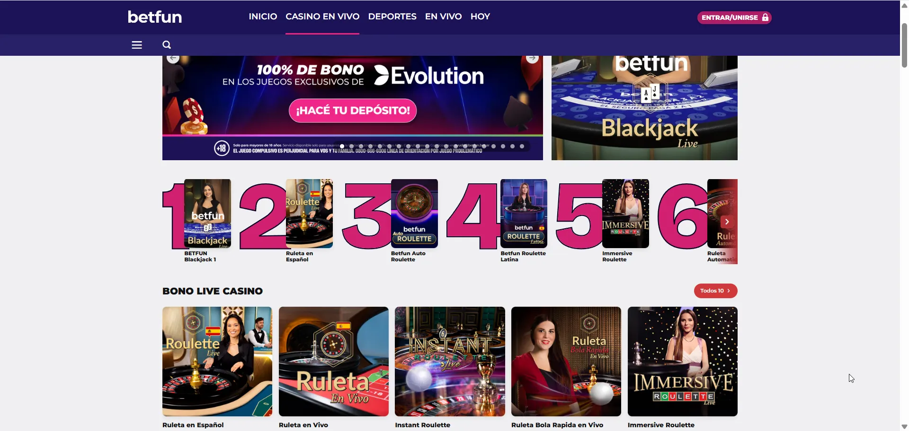Open the EN VIVO tab
The image size is (909, 431).
point(443,17)
